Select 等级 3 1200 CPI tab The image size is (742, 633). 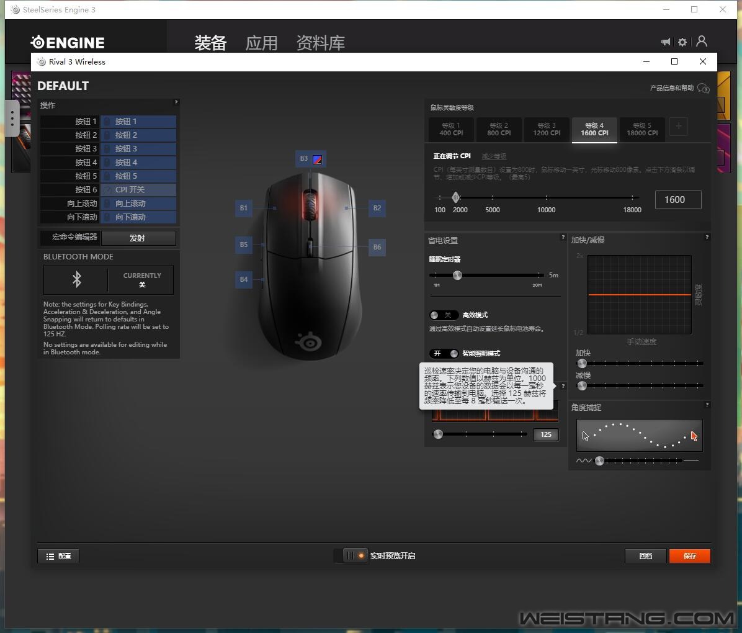(x=547, y=129)
